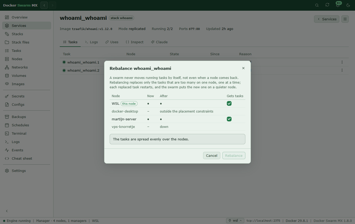
Task: Click the whoami_whoami.1 task name
Action: pos(83,62)
